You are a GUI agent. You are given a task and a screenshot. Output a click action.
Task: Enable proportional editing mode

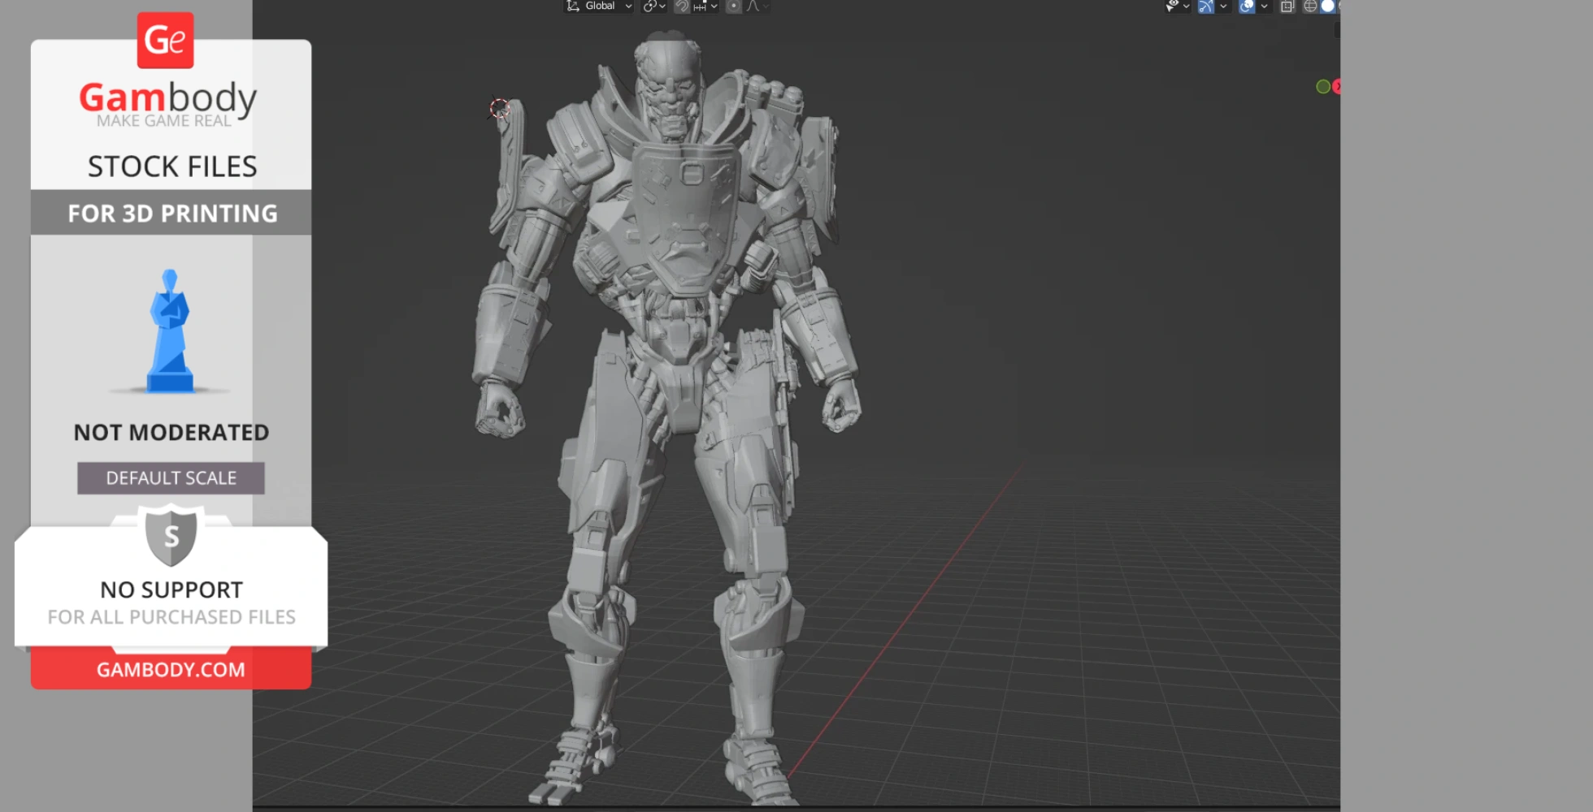pyautogui.click(x=734, y=6)
